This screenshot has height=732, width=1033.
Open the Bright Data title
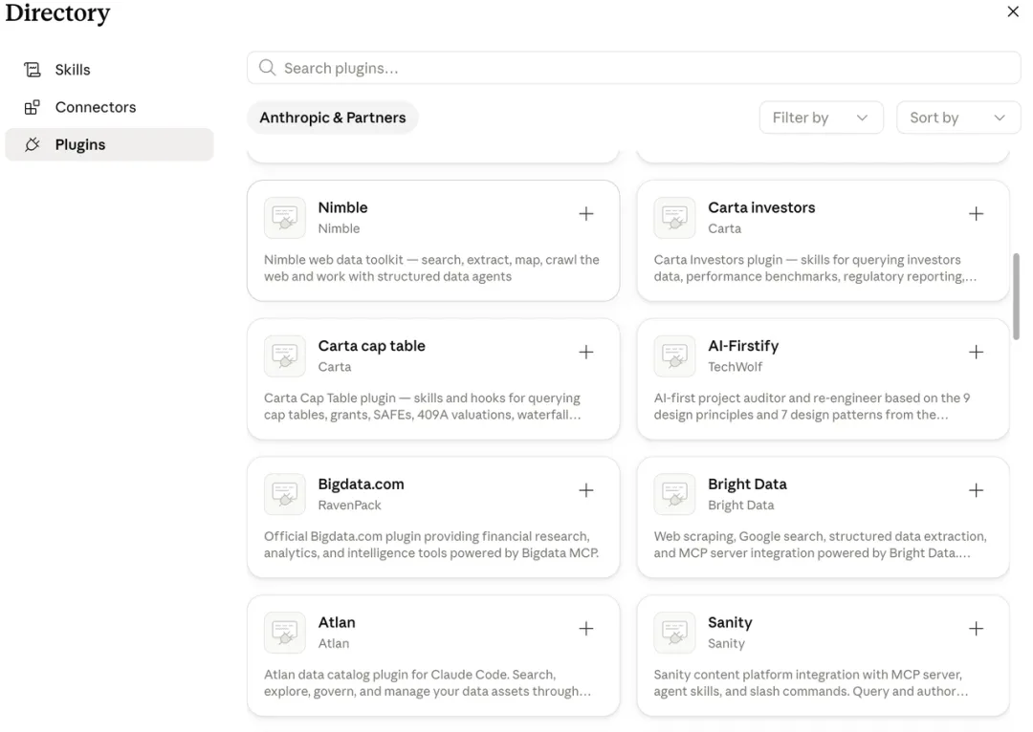point(747,484)
